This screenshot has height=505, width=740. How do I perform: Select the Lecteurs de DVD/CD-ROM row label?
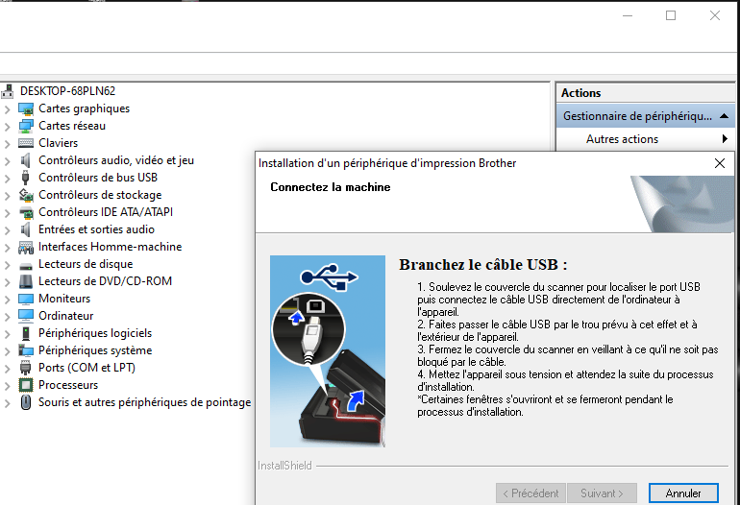[106, 281]
